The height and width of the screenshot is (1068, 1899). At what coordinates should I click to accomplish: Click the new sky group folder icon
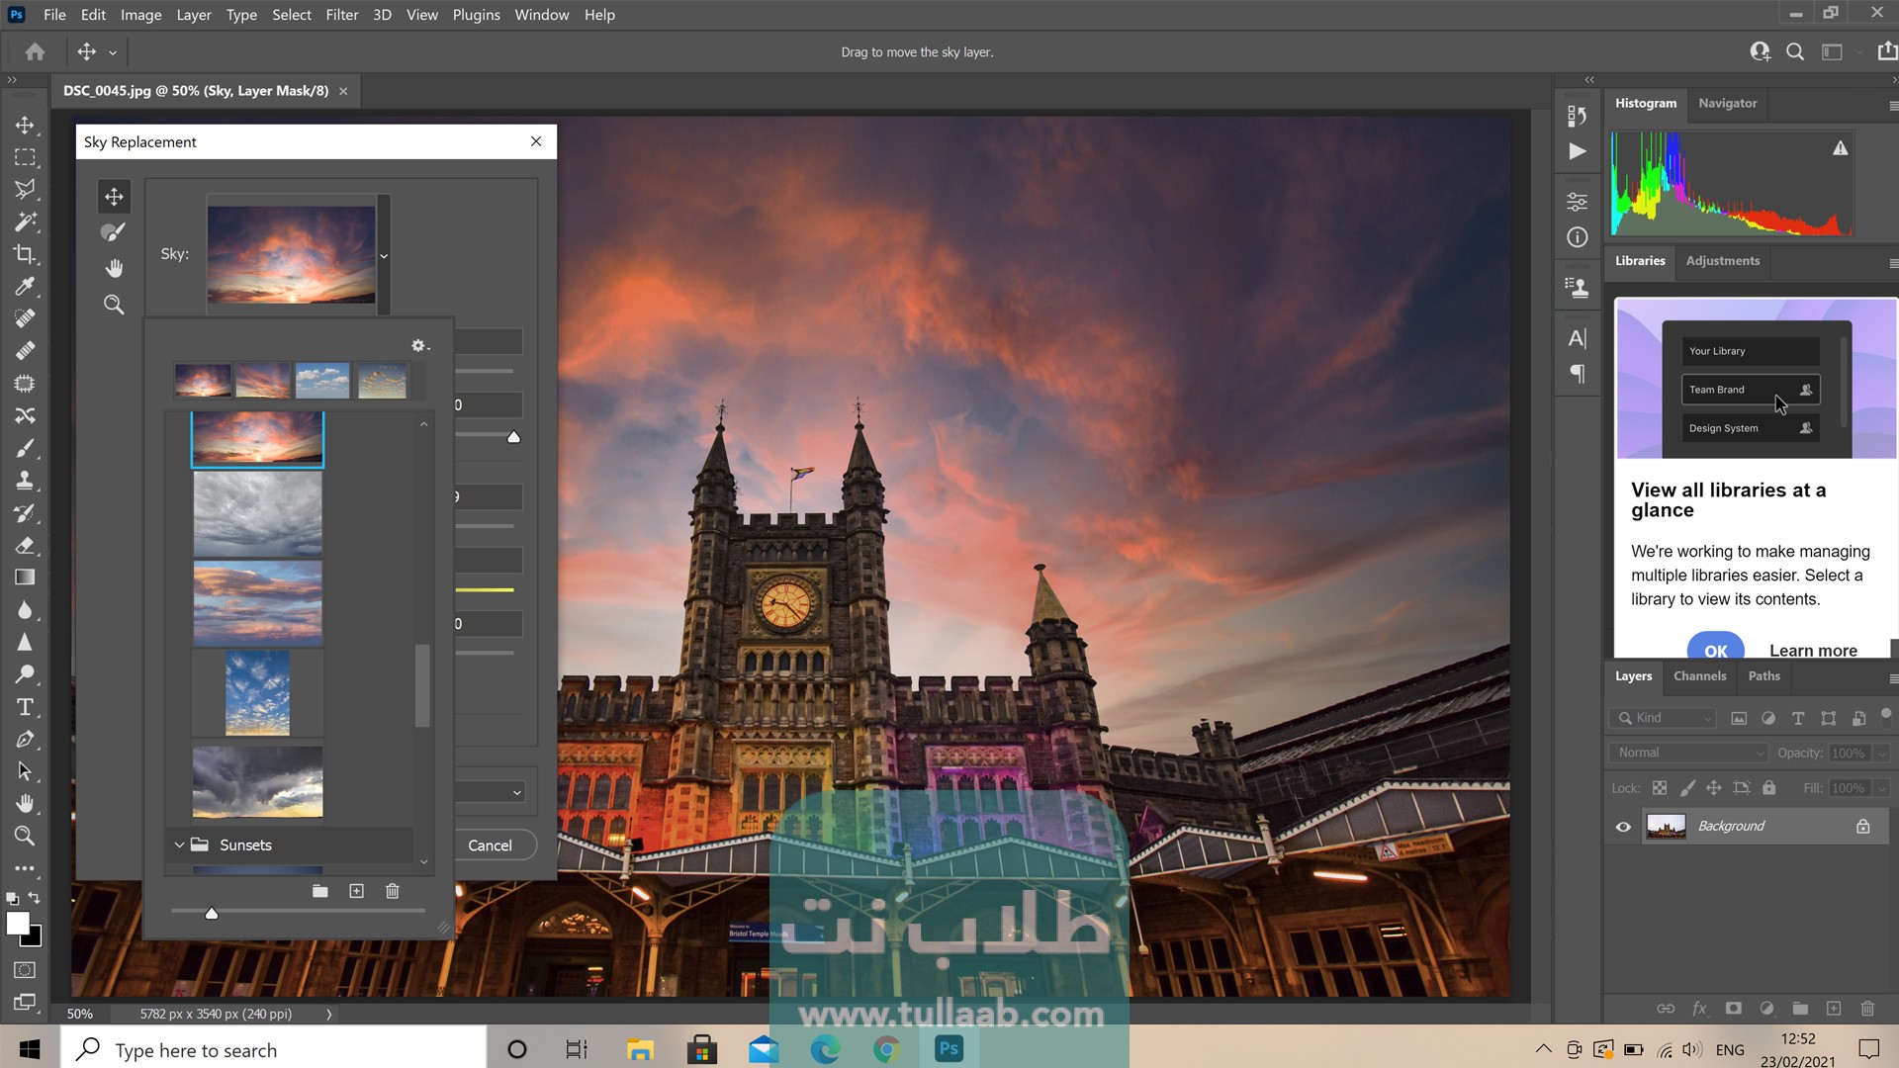click(319, 891)
